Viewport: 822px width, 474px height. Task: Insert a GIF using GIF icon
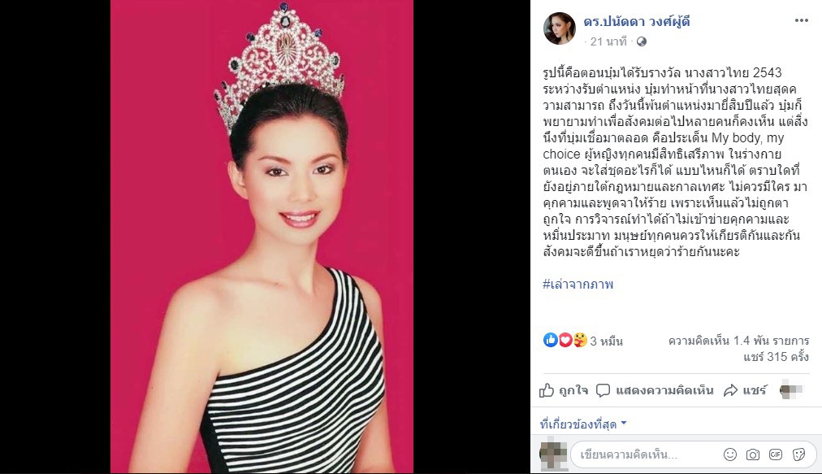(x=776, y=454)
